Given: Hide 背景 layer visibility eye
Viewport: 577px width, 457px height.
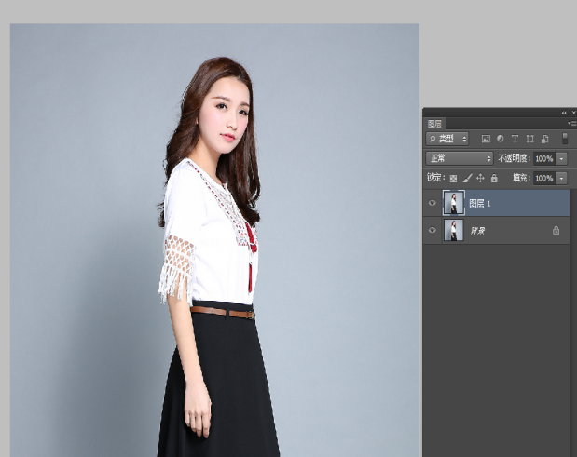Looking at the screenshot, I should [433, 230].
